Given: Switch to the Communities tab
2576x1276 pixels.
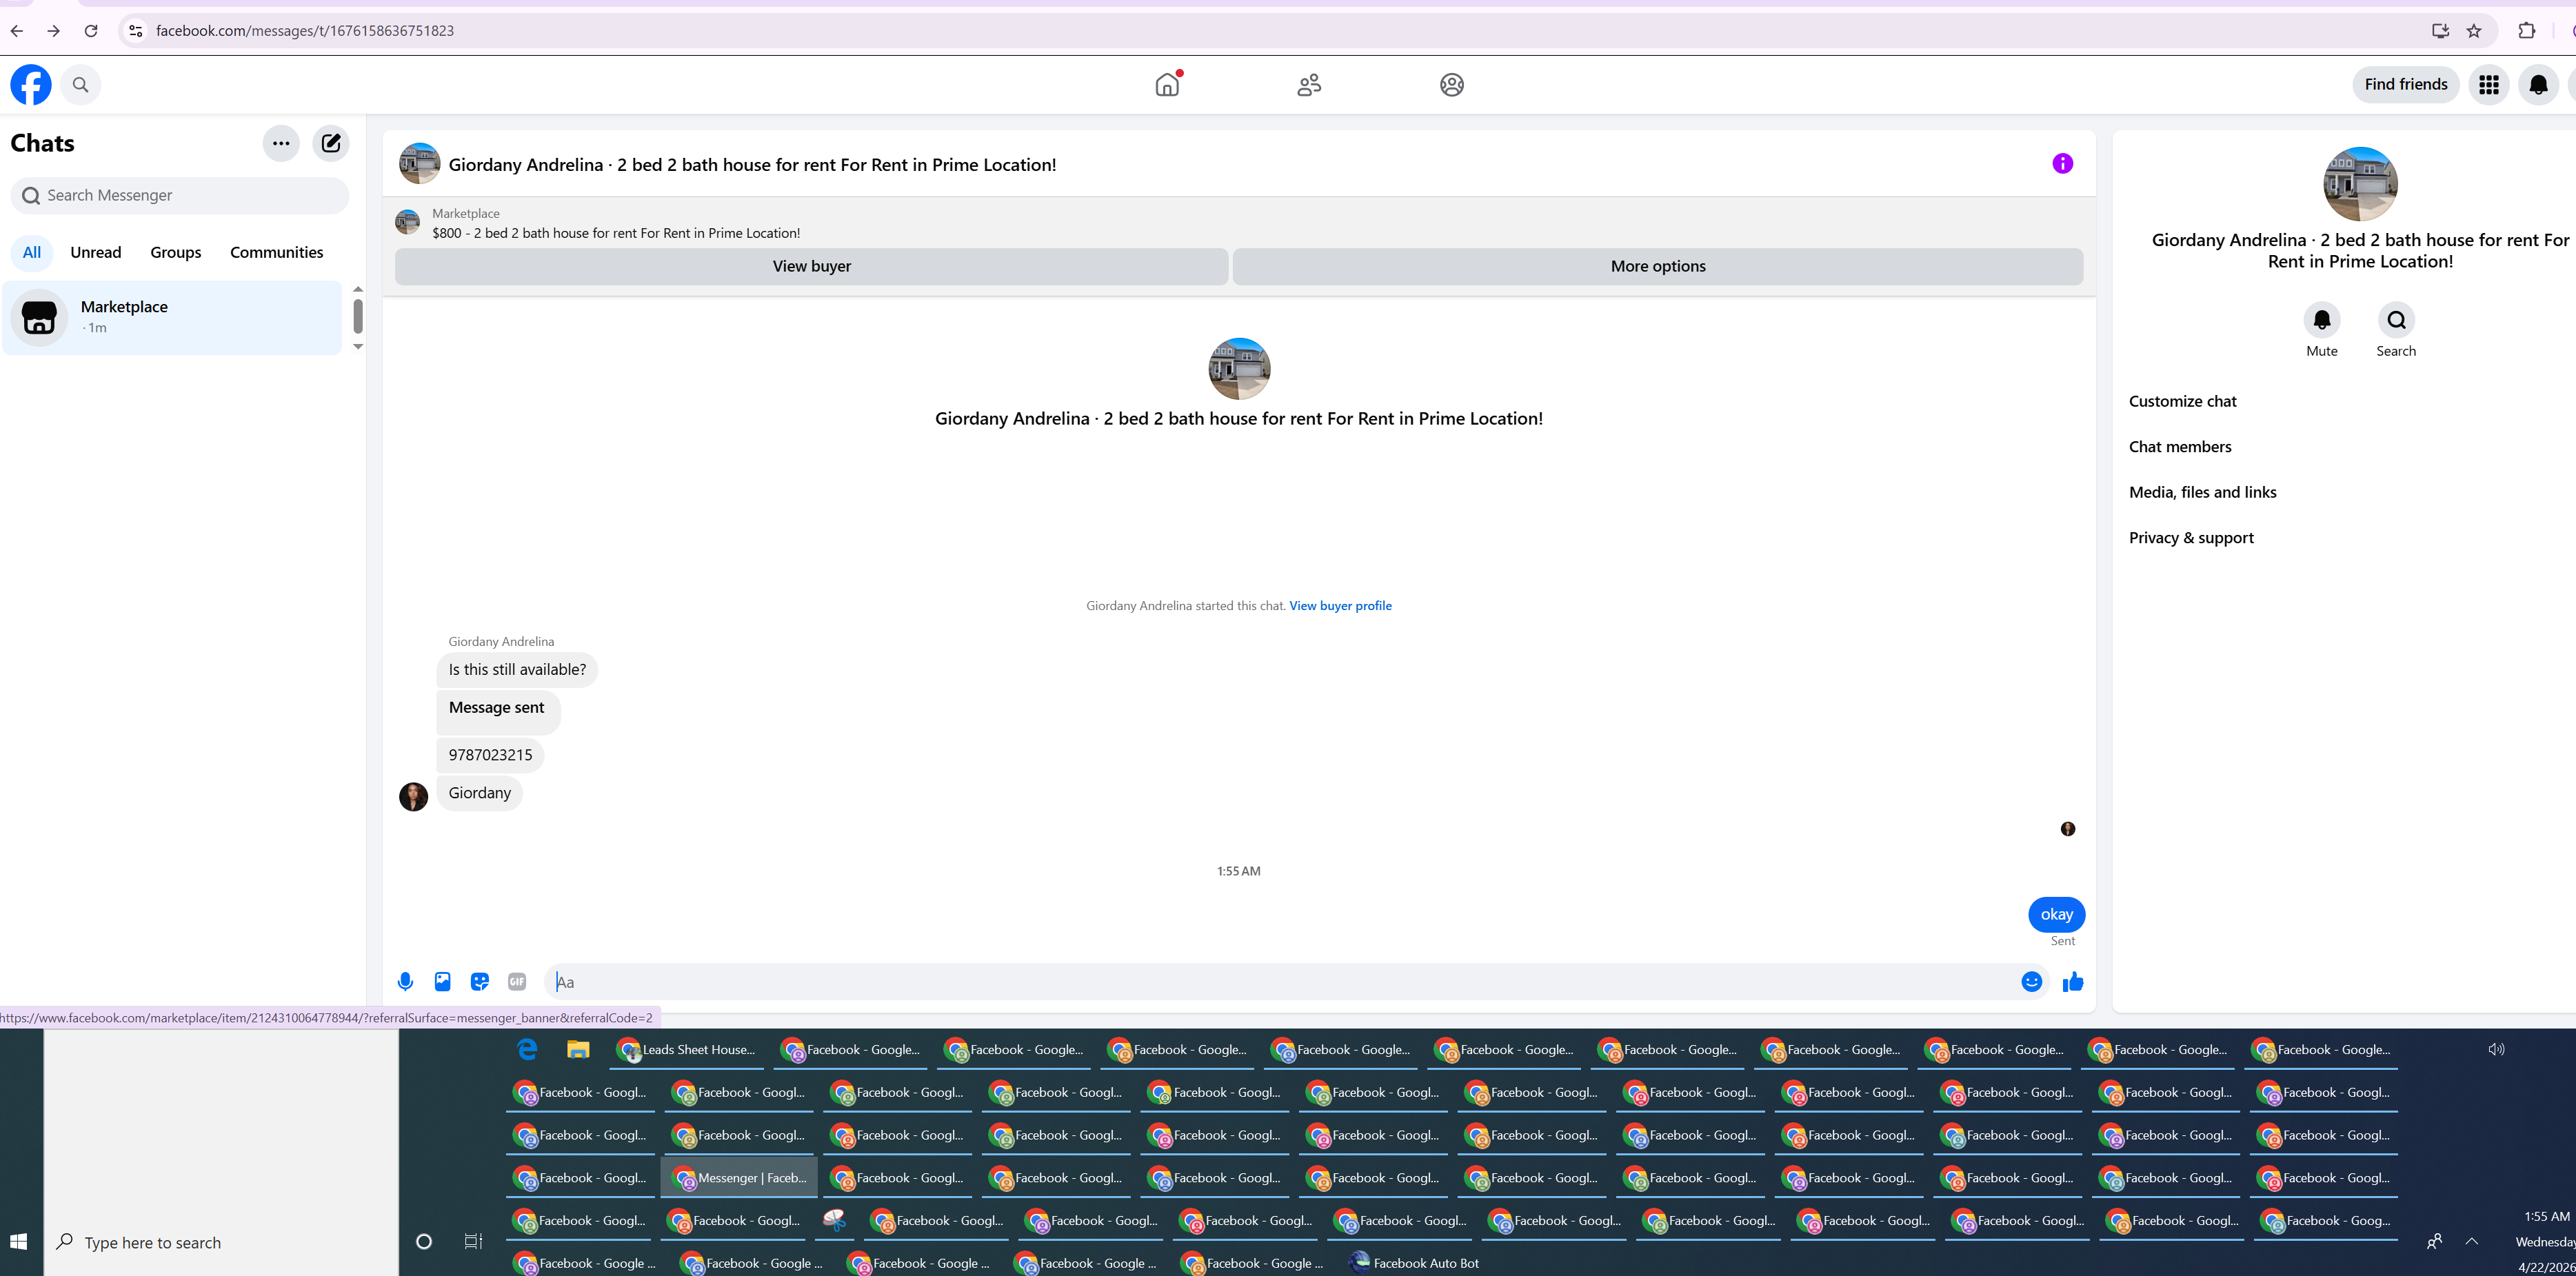Looking at the screenshot, I should [x=276, y=252].
